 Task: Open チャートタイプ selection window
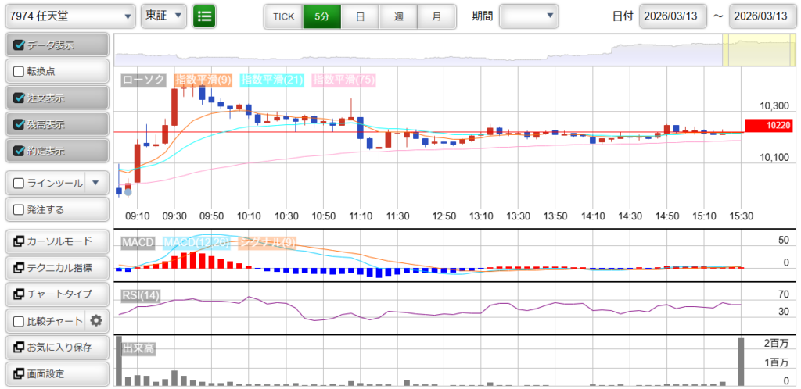point(56,294)
